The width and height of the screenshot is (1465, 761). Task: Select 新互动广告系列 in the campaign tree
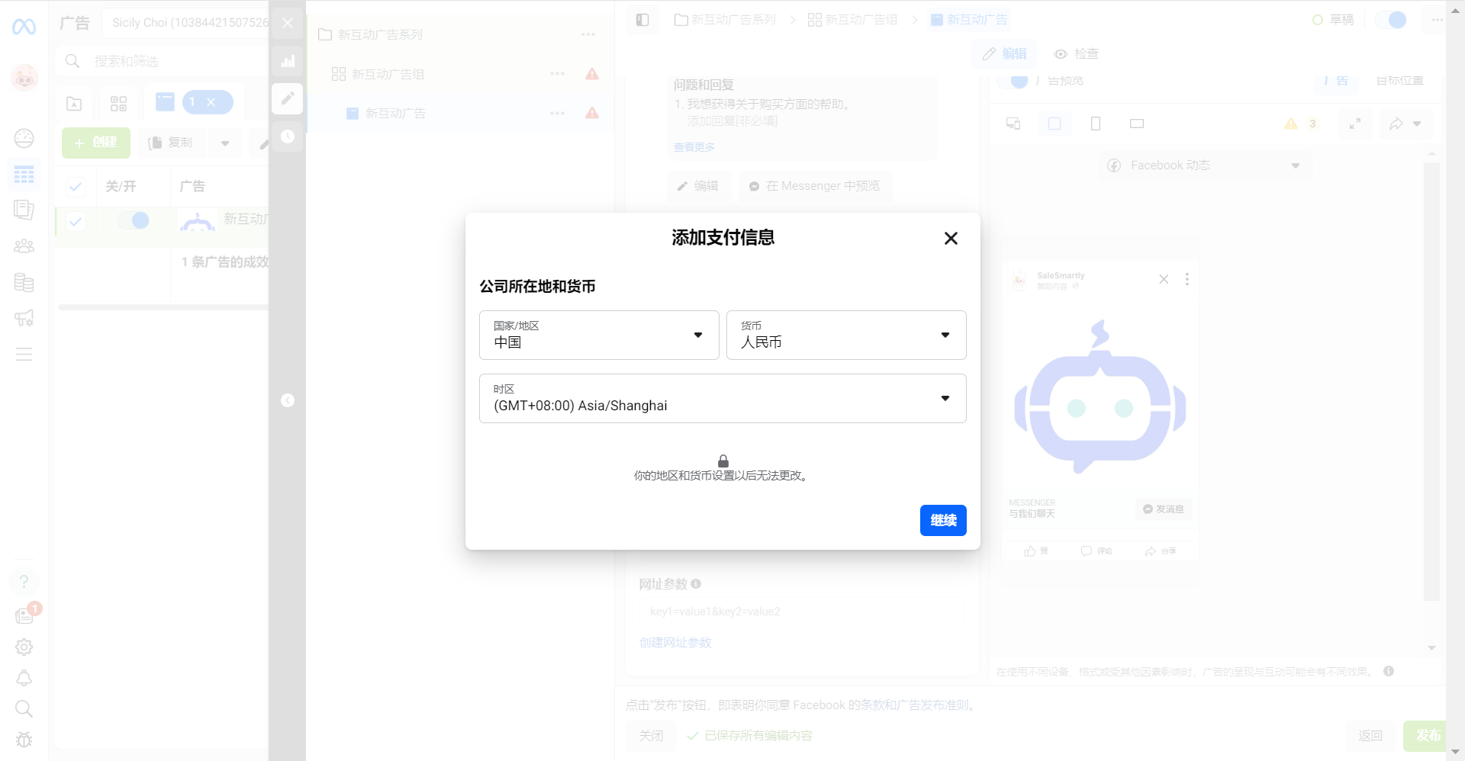coord(380,34)
